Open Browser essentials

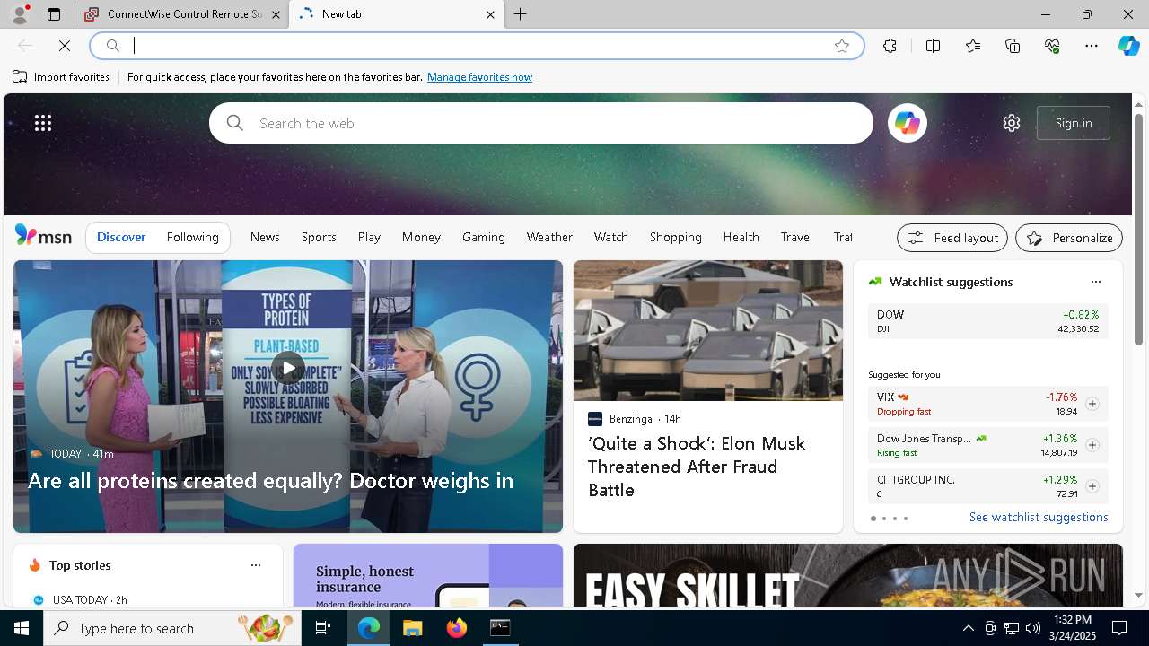[x=1052, y=46]
